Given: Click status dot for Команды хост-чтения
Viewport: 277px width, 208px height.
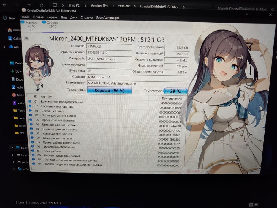Looking at the screenshot, I should click(32, 133).
